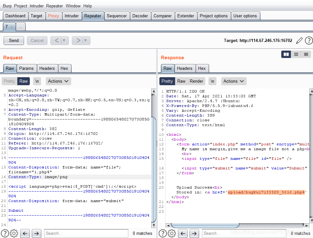The height and width of the screenshot is (238, 313).
Task: Open response pane settings gear
Action: click(172, 233)
